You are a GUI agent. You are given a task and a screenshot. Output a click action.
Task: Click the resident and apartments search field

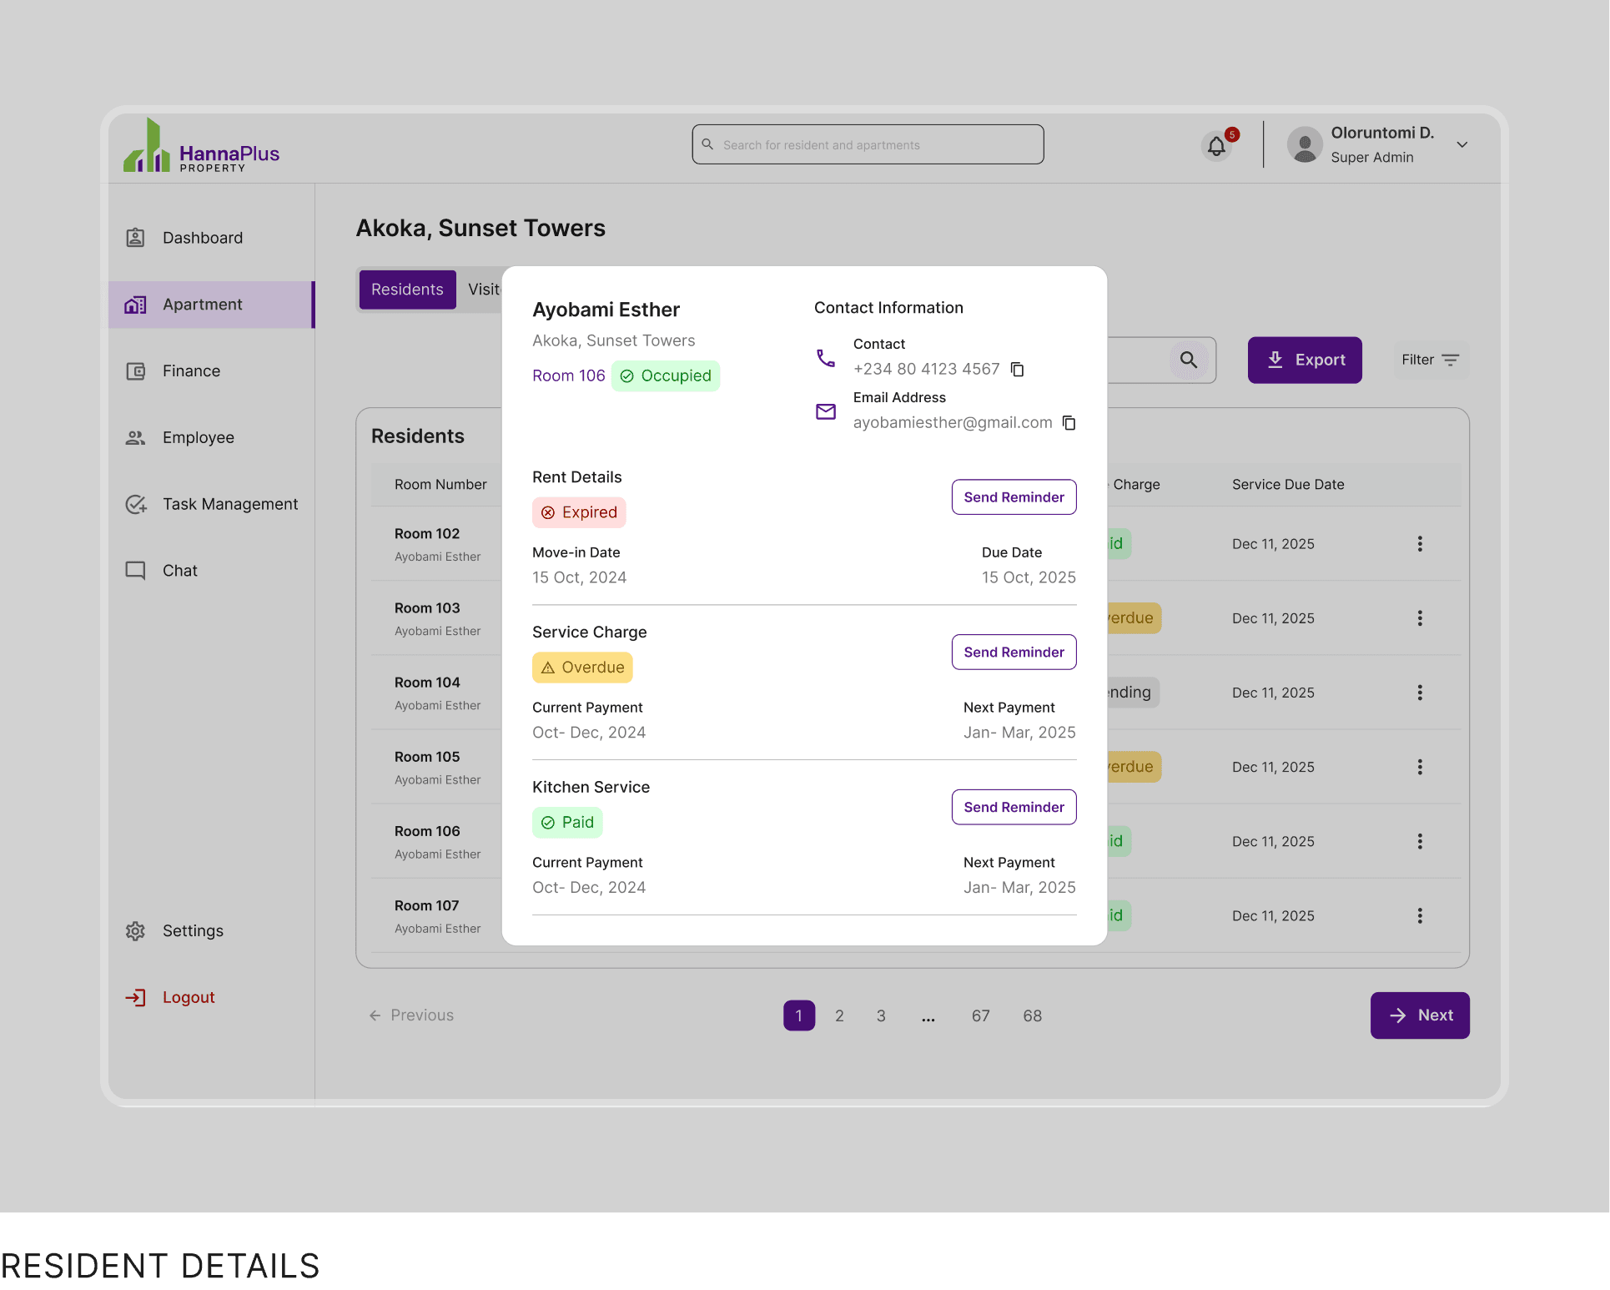(868, 145)
